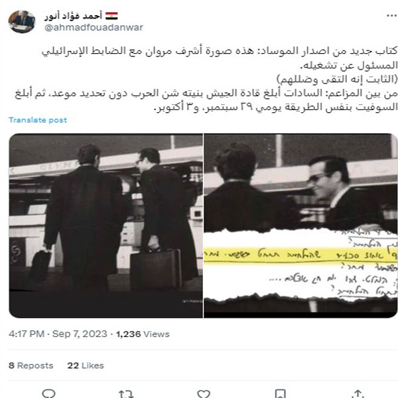The height and width of the screenshot is (398, 398).
Task: Open the @ahmadfouadanwar handle
Action: [x=94, y=27]
